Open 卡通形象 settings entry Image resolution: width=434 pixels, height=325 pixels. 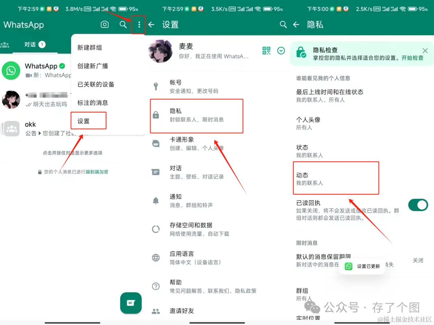(x=217, y=144)
